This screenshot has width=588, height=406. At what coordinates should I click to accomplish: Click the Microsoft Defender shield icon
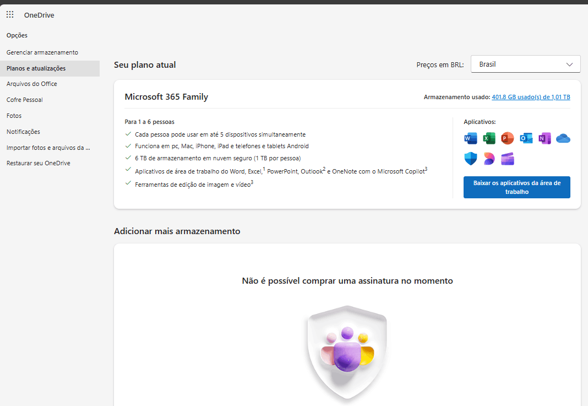point(471,159)
